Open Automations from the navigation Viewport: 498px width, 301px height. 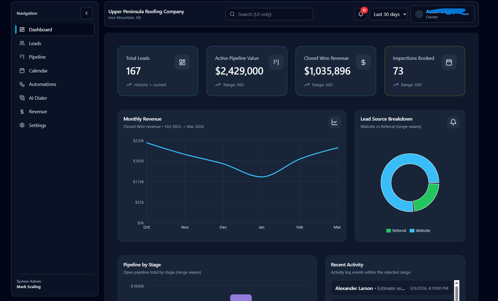(x=55, y=84)
